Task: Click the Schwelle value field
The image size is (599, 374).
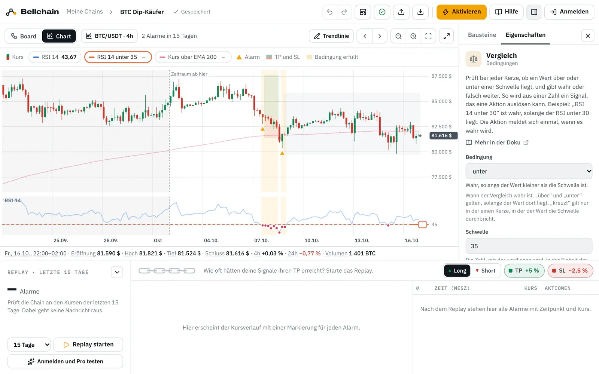Action: tap(529, 246)
